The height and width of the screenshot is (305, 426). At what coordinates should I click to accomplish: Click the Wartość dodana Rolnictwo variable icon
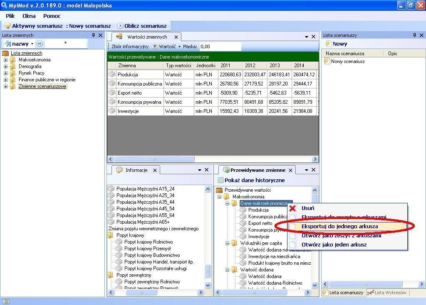[x=243, y=283]
